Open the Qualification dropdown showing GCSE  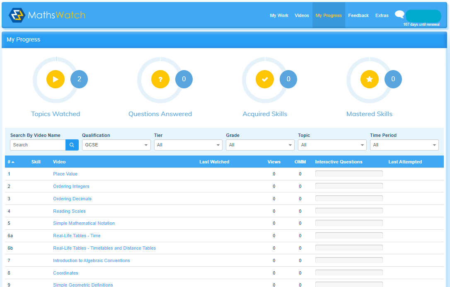(116, 145)
